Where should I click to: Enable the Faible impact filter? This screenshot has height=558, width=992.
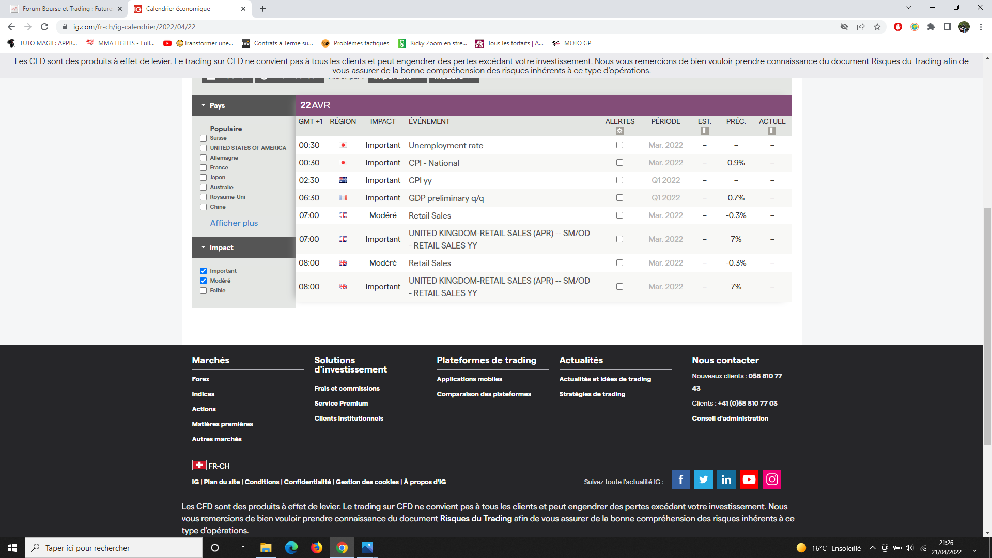[203, 291]
